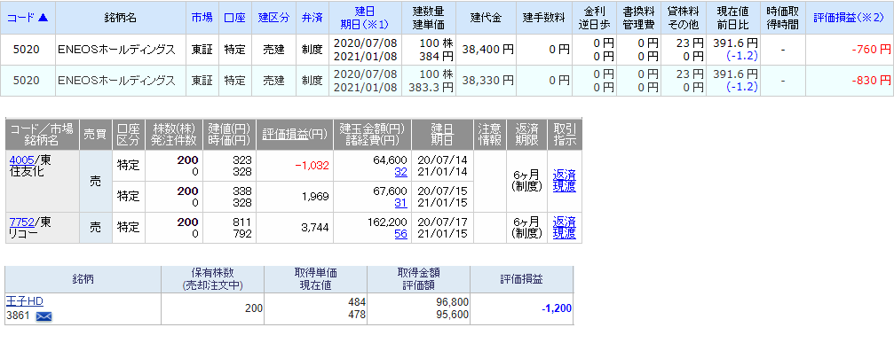Open stock code 4005 link
This screenshot has width=894, height=343.
[x=21, y=160]
